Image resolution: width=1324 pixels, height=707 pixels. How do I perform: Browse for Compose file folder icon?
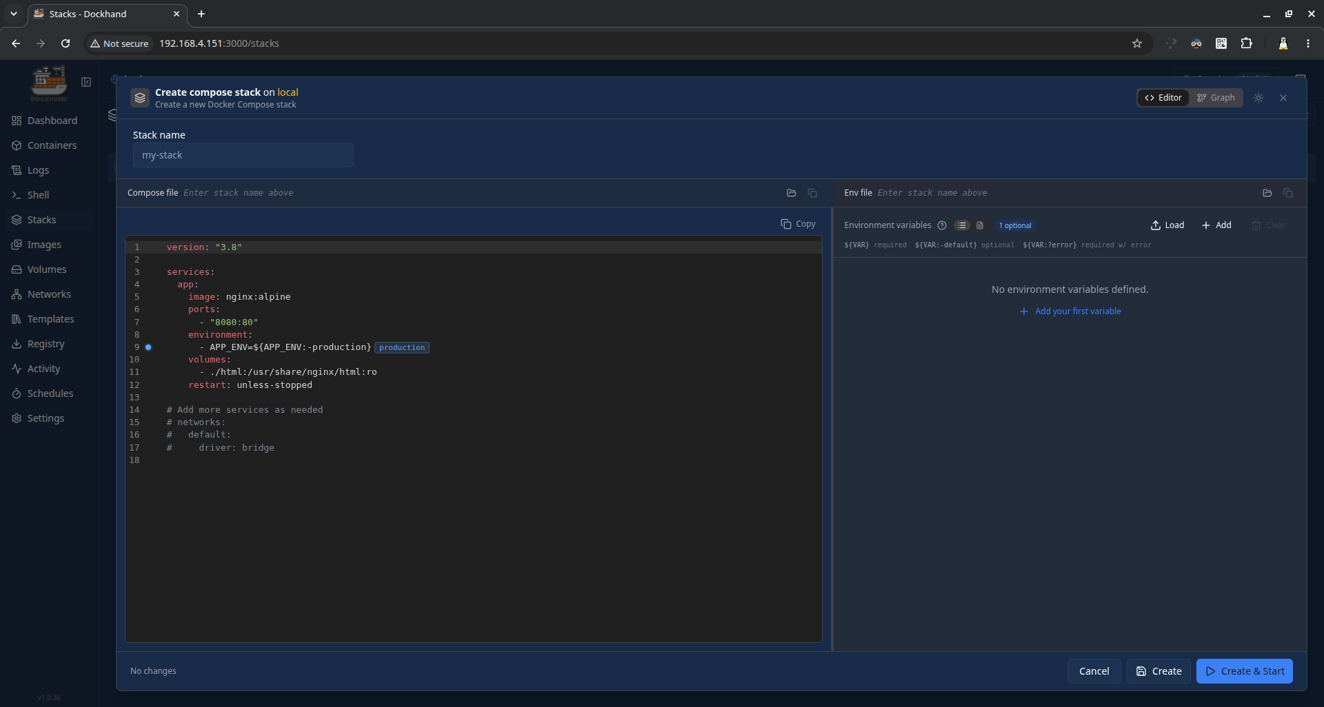click(x=792, y=193)
